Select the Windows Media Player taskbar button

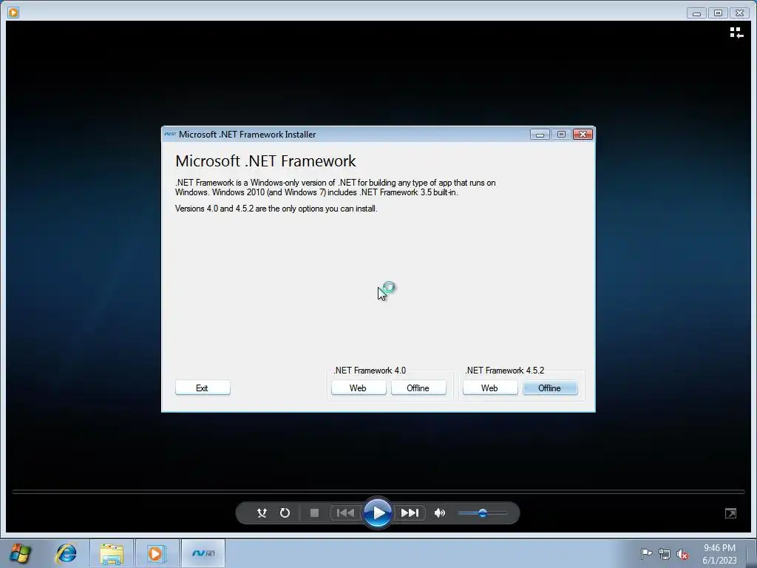[x=157, y=553]
